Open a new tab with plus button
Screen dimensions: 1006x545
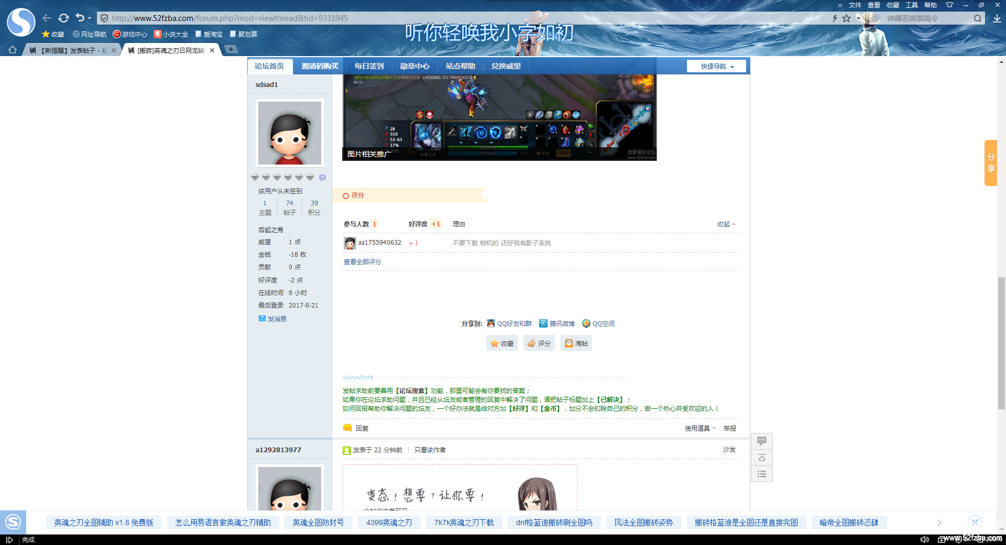click(231, 49)
